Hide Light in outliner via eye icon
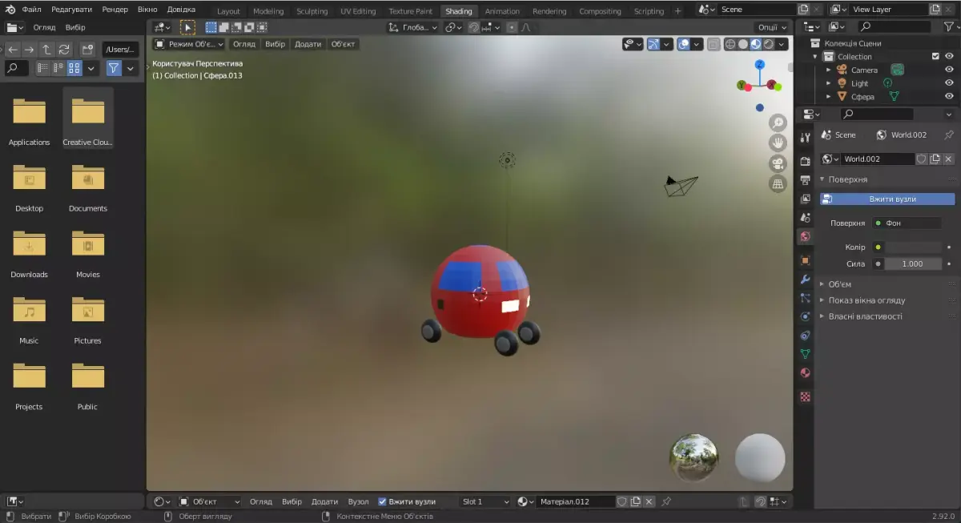 [949, 83]
